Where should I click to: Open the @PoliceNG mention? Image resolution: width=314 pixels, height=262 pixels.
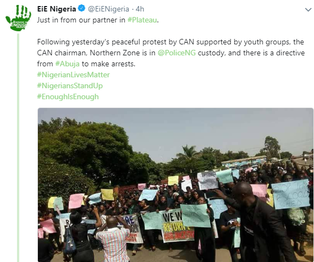click(x=177, y=53)
